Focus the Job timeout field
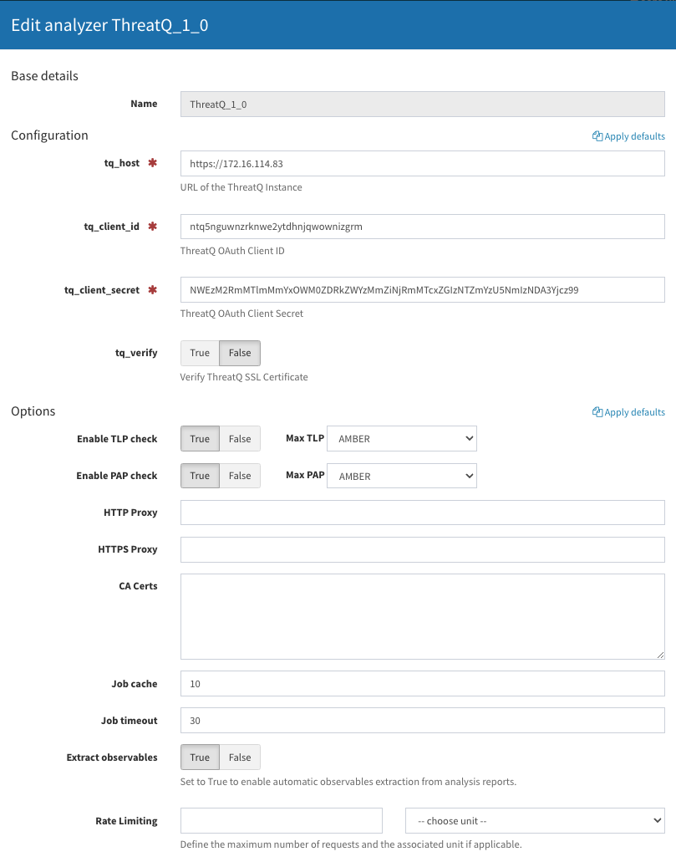Screen dimensions: 676x862 pos(423,720)
